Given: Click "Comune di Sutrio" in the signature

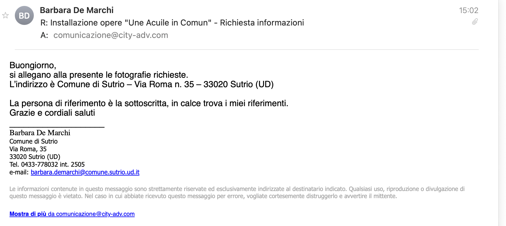Looking at the screenshot, I should (34, 141).
